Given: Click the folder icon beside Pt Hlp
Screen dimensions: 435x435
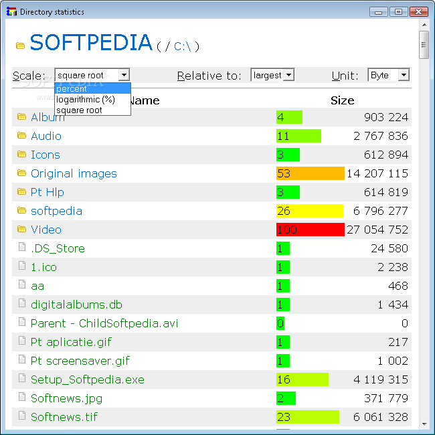Looking at the screenshot, I should [21, 191].
